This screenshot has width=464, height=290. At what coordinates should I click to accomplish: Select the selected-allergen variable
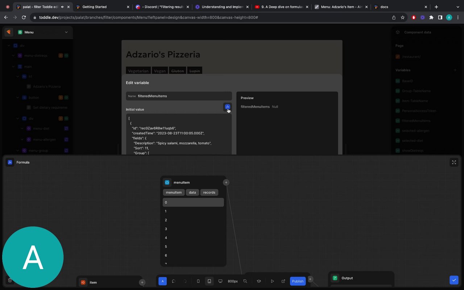point(415,130)
